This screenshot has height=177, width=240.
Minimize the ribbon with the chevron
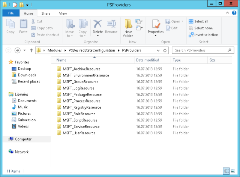click(228, 13)
